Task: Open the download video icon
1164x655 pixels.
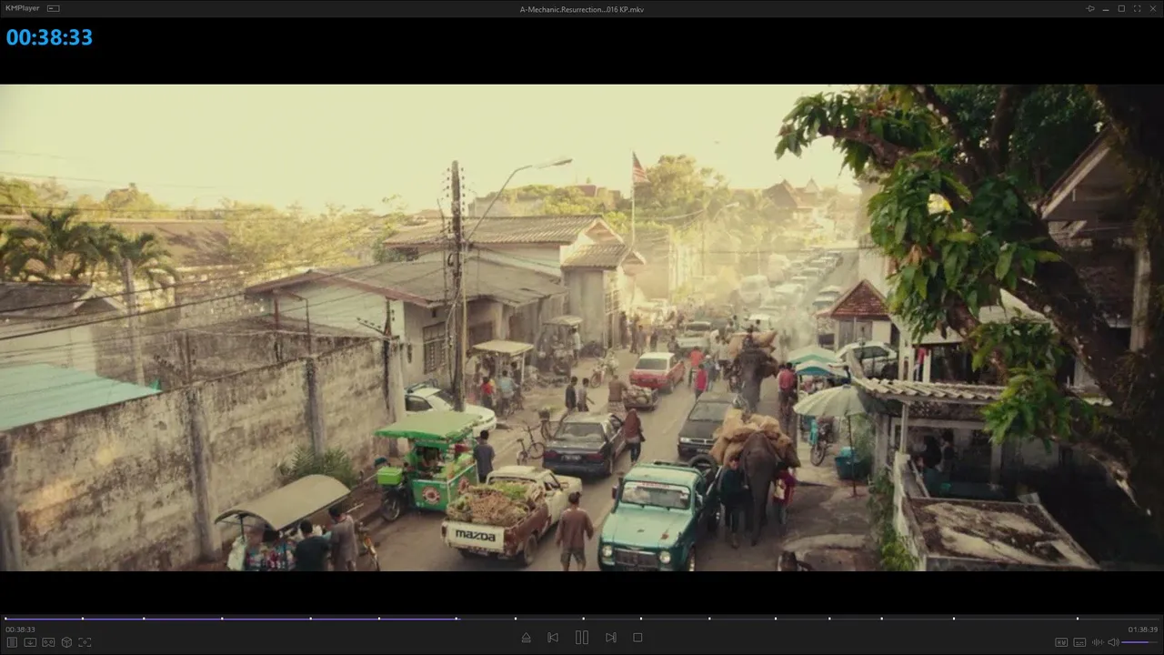Action: (x=30, y=642)
